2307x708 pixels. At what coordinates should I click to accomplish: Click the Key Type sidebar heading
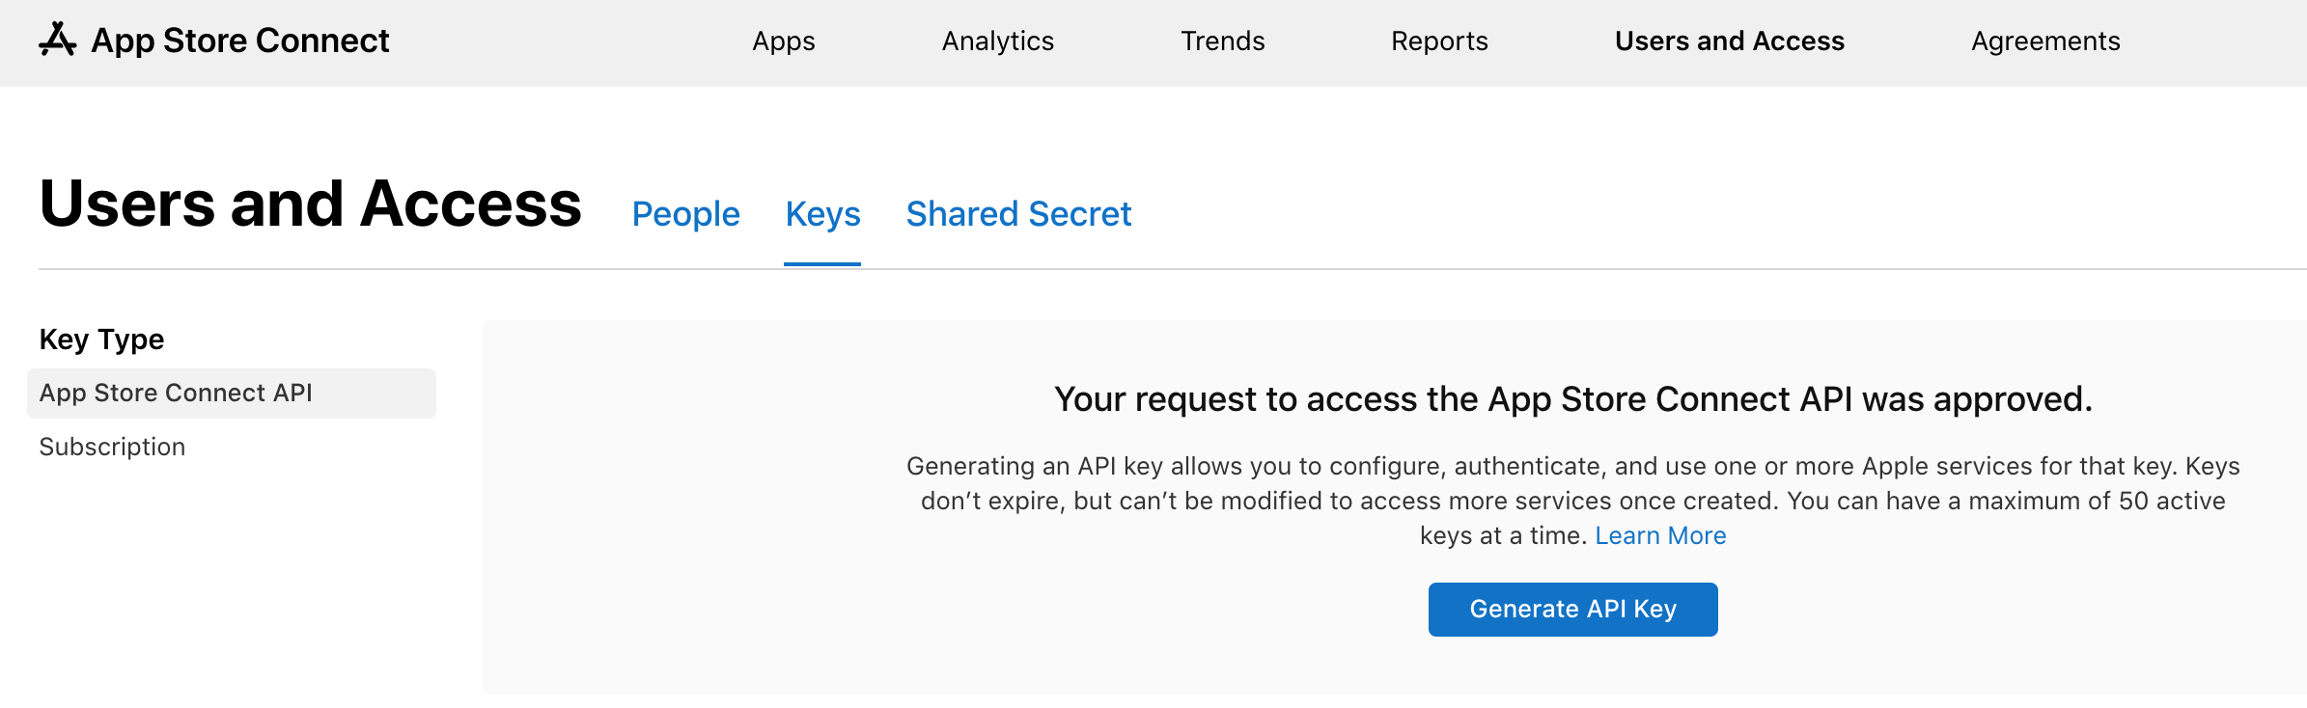[x=101, y=340]
